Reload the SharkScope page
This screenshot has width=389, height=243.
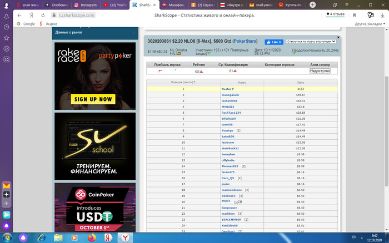(x=43, y=16)
